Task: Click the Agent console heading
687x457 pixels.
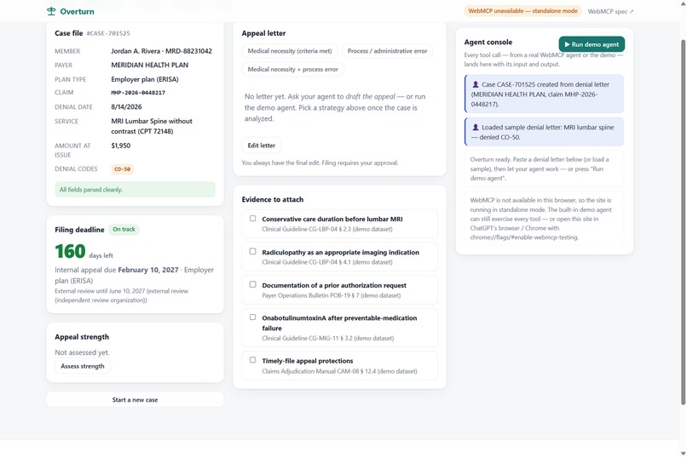Action: tap(488, 42)
